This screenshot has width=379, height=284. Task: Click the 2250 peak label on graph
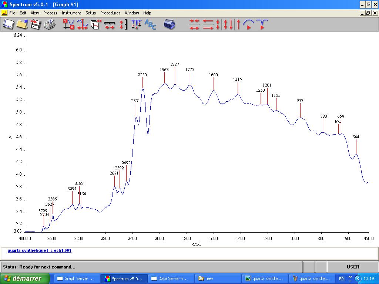coord(142,75)
